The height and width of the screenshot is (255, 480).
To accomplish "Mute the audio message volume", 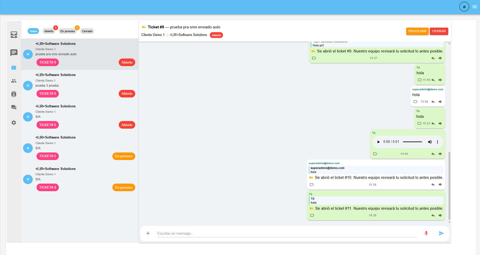I will point(430,142).
